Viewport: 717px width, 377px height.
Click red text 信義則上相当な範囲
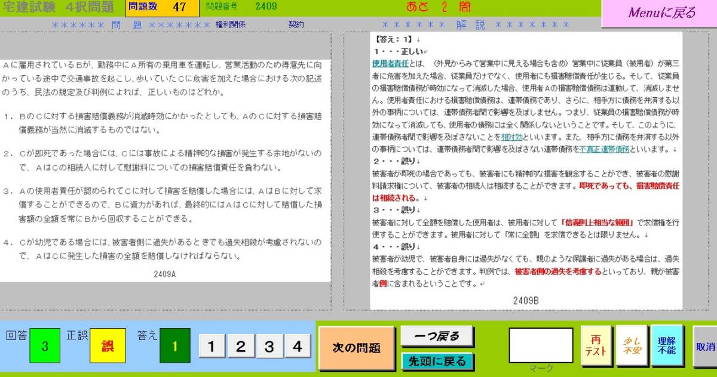[597, 222]
